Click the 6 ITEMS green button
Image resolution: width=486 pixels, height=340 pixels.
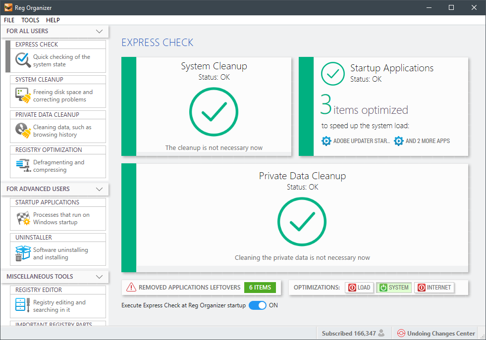[x=260, y=288]
